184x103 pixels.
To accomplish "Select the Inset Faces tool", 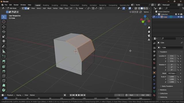I will [x=4, y=67].
